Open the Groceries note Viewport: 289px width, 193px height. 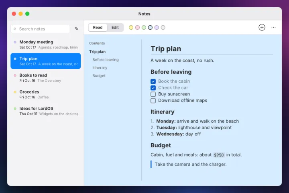(46, 94)
